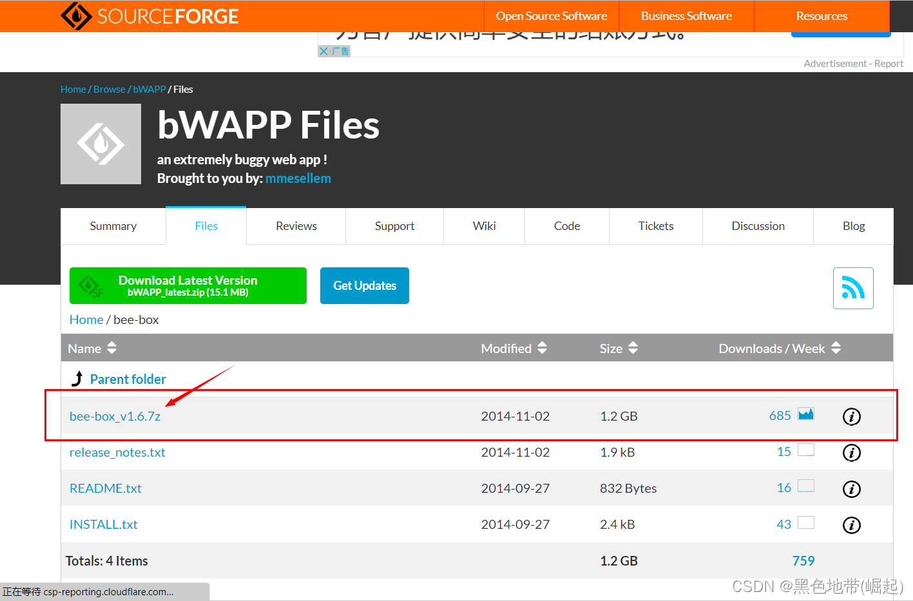Open the Open Source Software menu
This screenshot has height=601, width=913.
click(552, 16)
